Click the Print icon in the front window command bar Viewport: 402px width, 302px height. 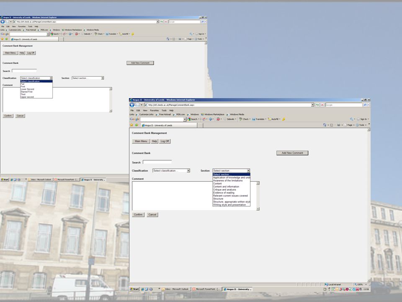(x=339, y=125)
